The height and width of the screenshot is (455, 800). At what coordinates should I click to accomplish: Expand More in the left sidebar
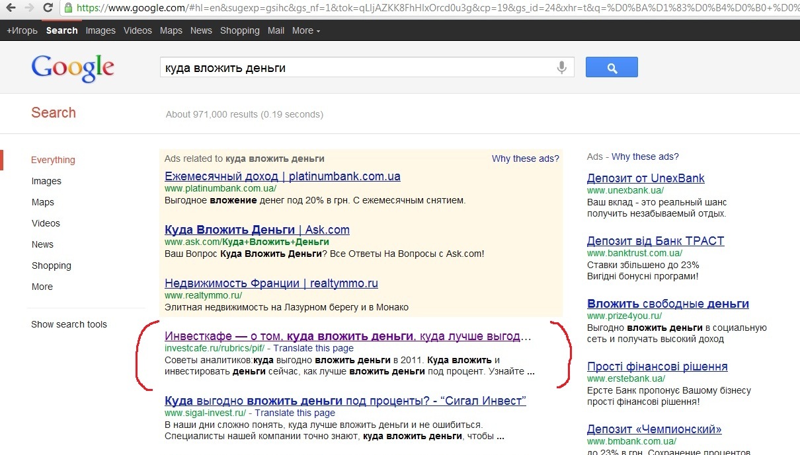pos(42,287)
